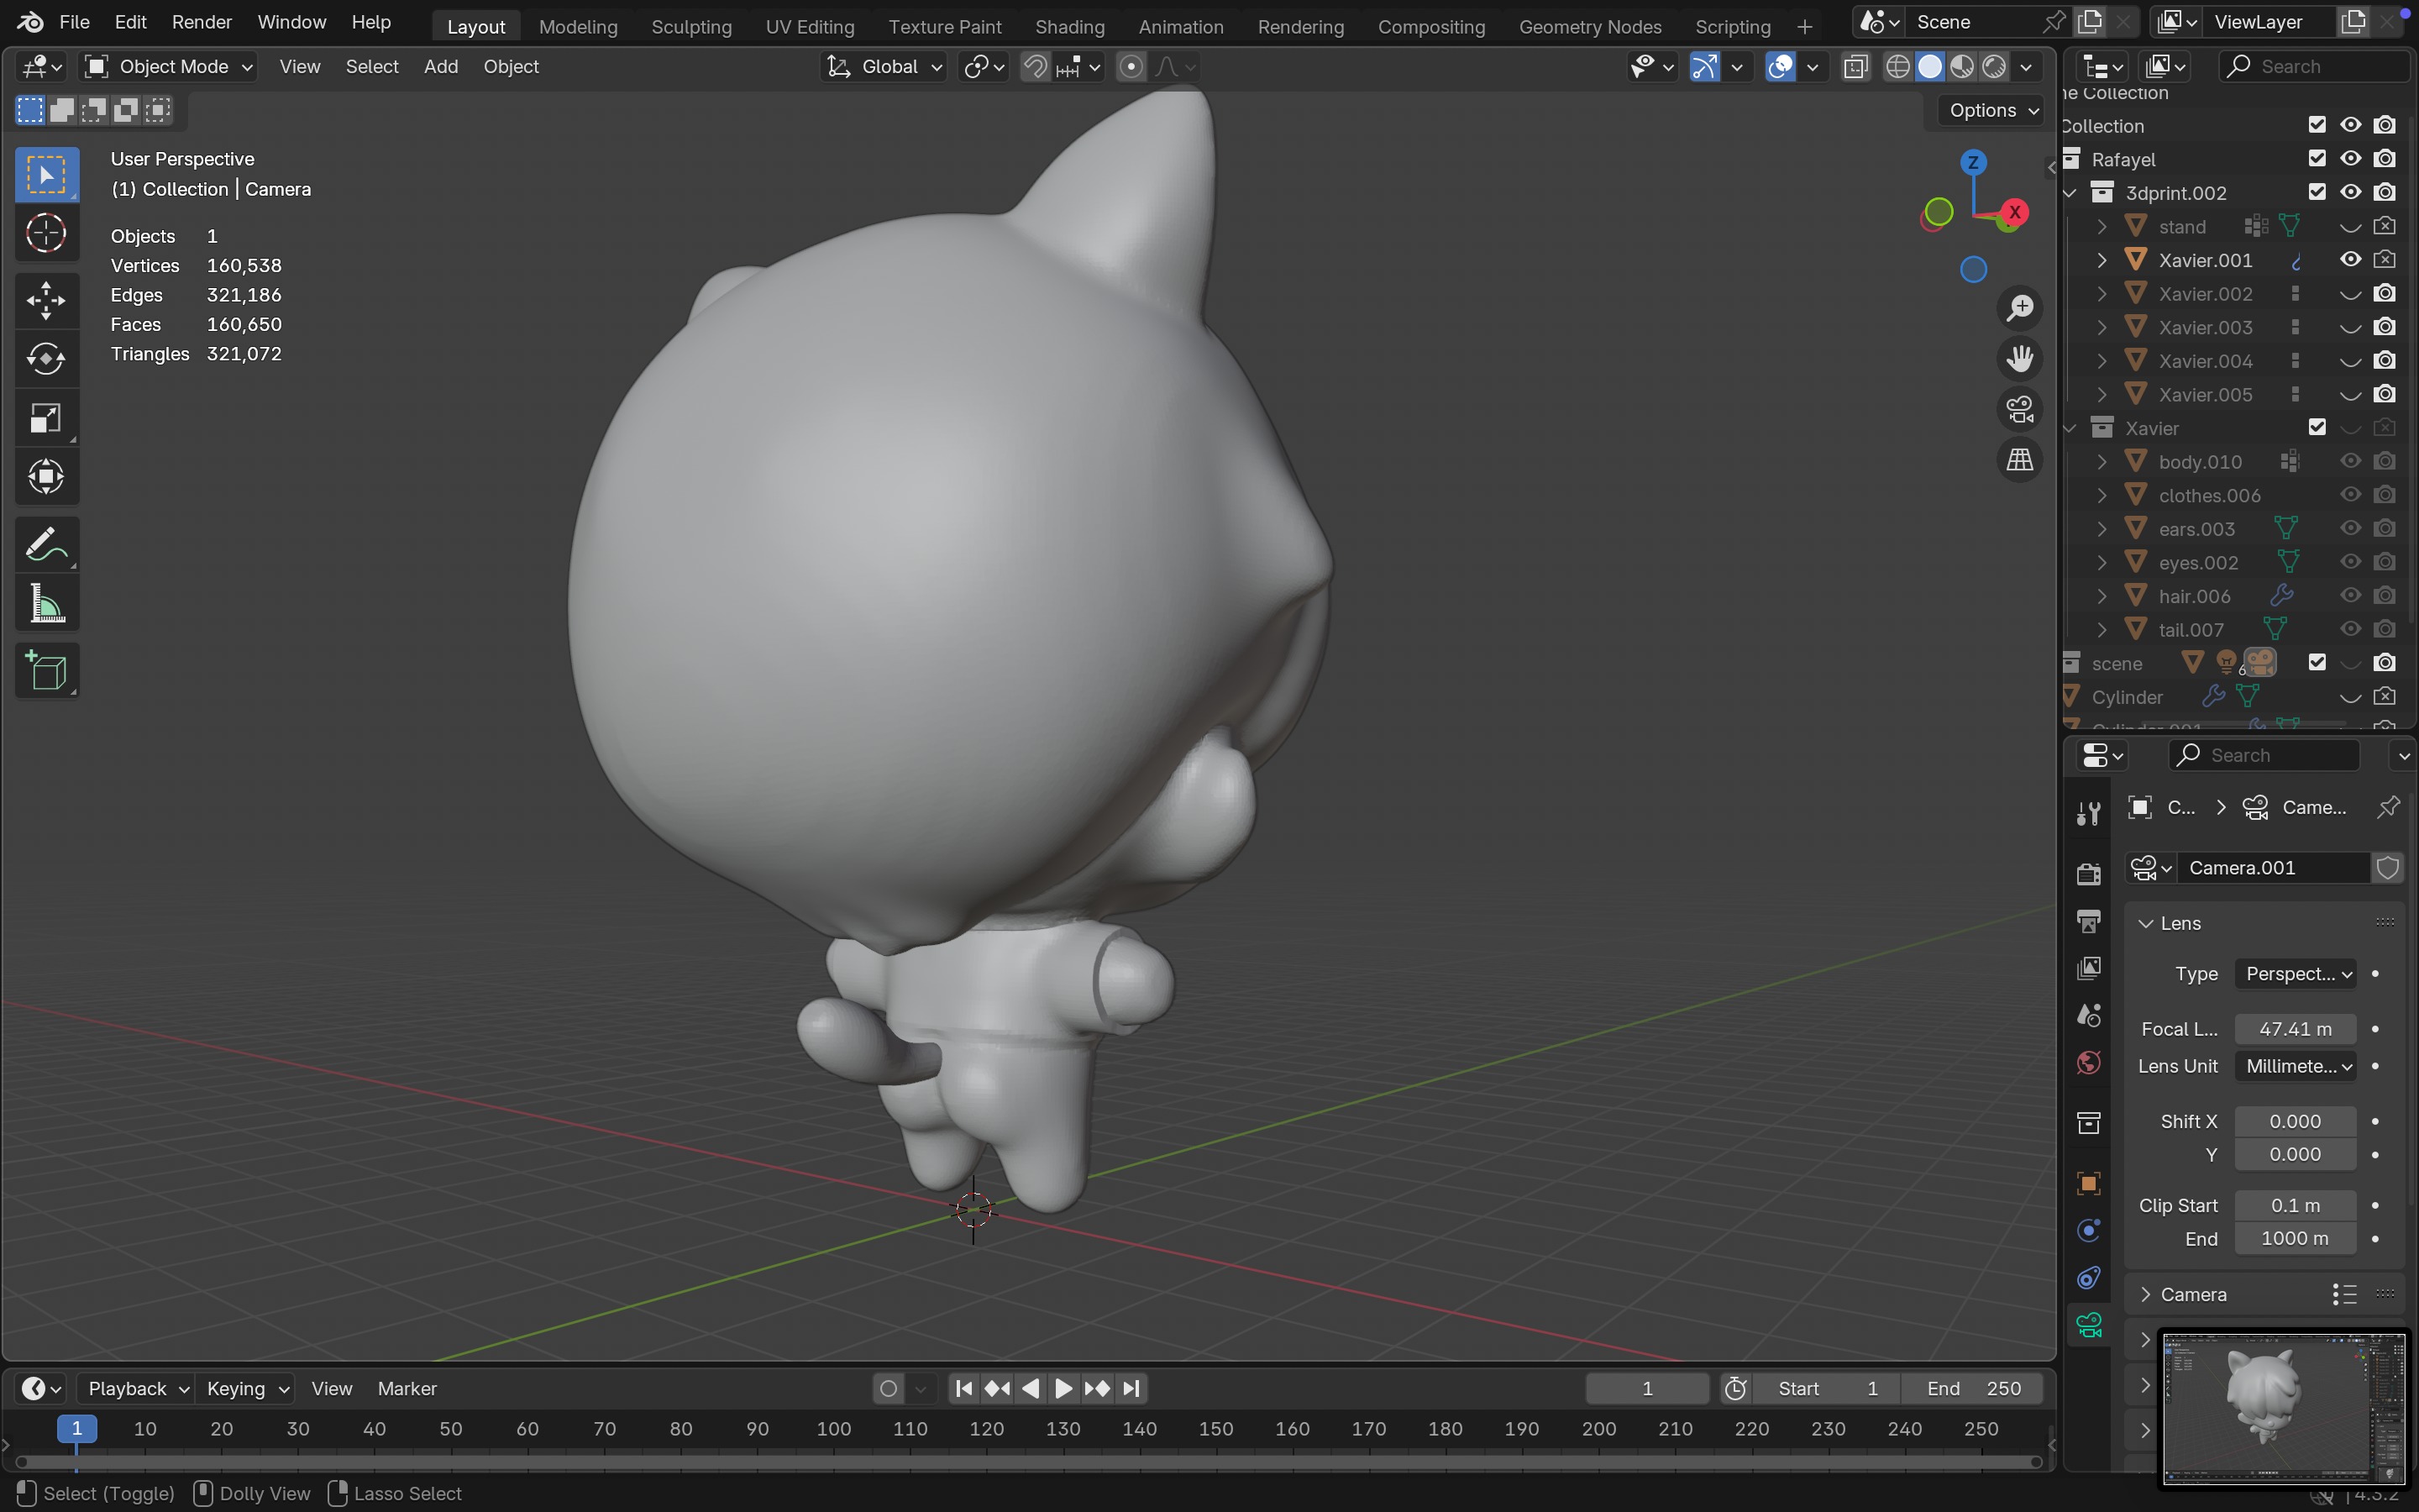Select the Select Box tool
The image size is (2419, 1512).
click(46, 176)
